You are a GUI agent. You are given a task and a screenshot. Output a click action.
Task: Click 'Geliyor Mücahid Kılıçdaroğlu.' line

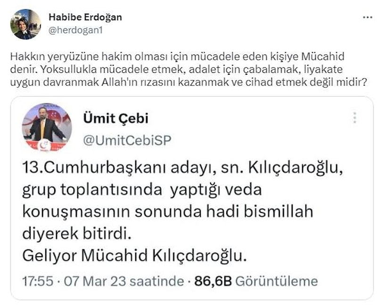click(135, 256)
